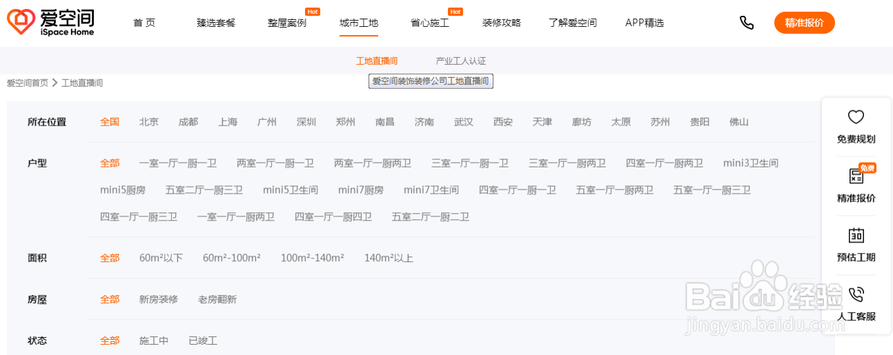Select 老房翻新 house type
Viewport: 893px width, 355px height.
coord(217,300)
